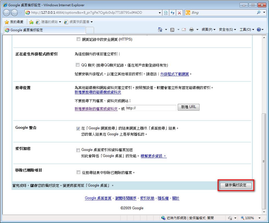Open the Google 桌面首頁 footer link
This screenshot has height=223, width=269.
98,198
